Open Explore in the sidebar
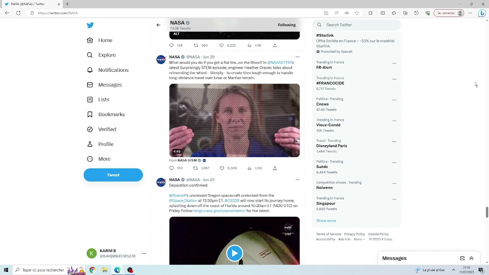This screenshot has width=489, height=275. point(101,55)
